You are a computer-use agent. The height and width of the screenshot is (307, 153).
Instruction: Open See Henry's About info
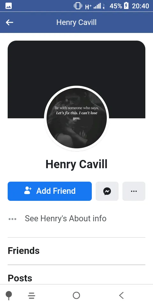(x=66, y=218)
